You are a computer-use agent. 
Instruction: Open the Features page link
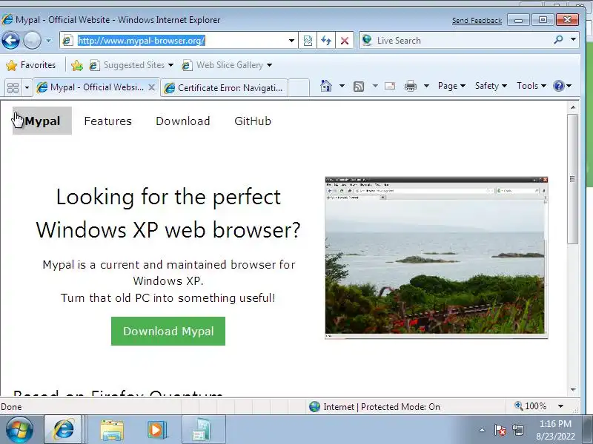(107, 121)
